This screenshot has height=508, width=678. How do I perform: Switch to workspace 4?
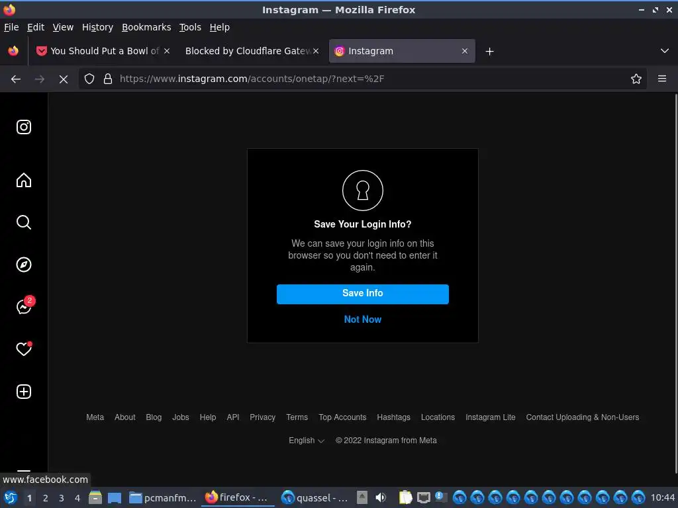[x=77, y=498]
